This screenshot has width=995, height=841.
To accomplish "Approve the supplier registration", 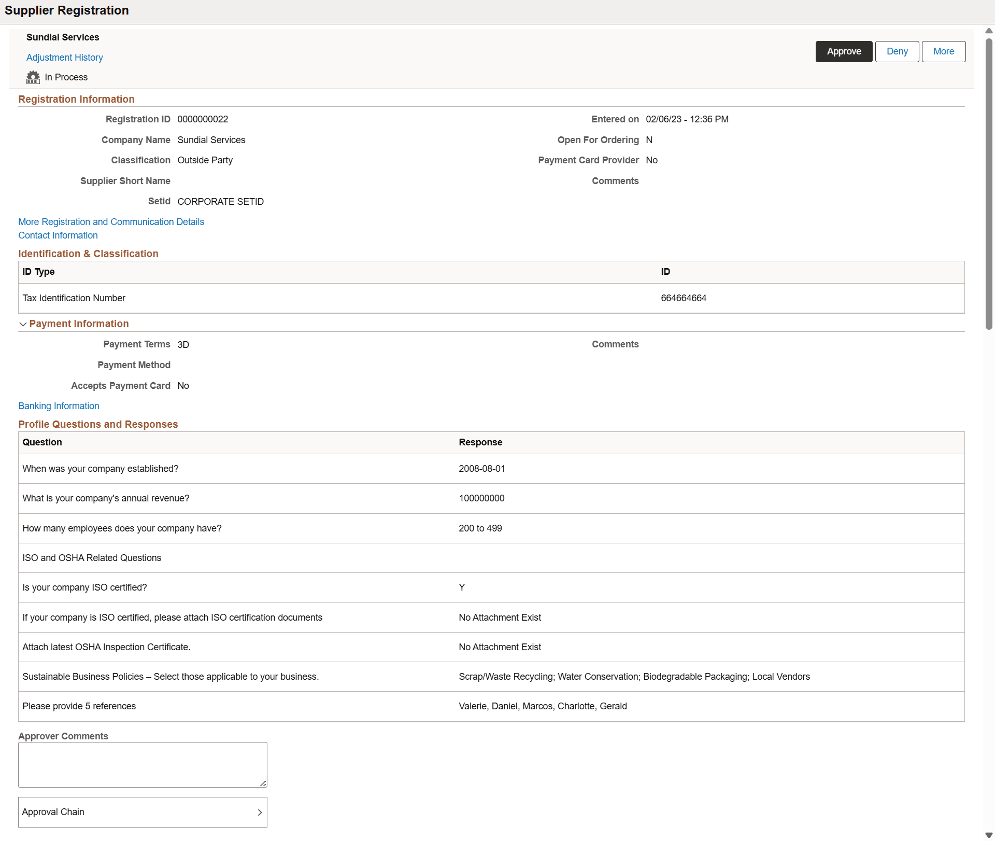I will [844, 51].
